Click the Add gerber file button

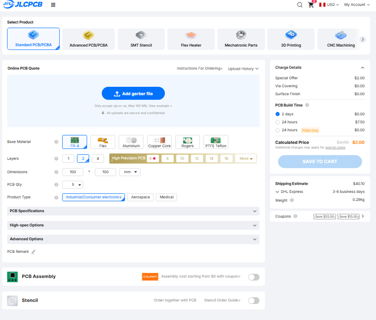[133, 93]
